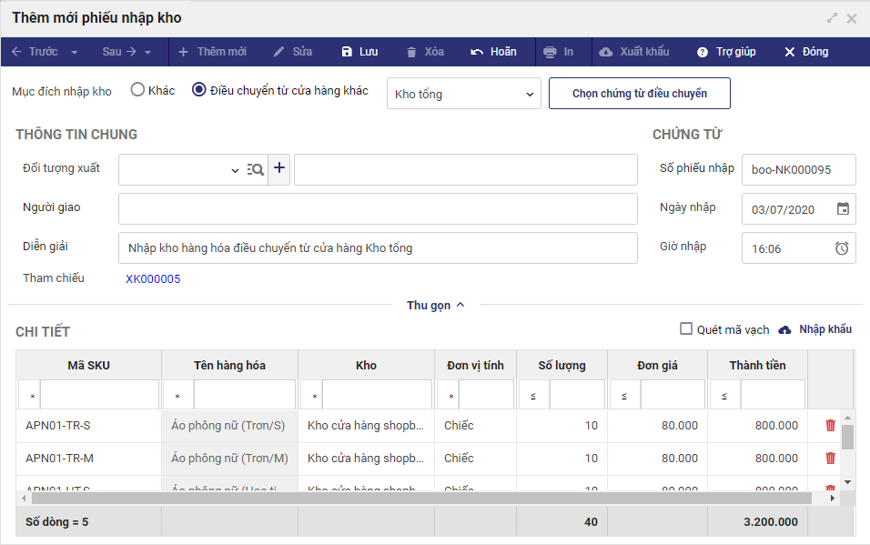This screenshot has width=870, height=545.
Task: Select the Khác radio button
Action: [x=138, y=90]
